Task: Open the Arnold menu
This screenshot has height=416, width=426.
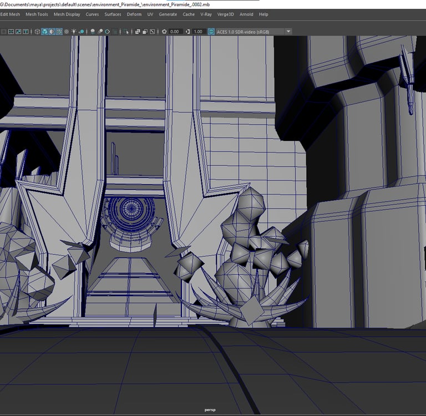Action: (245, 14)
